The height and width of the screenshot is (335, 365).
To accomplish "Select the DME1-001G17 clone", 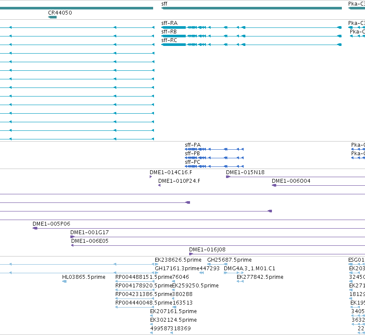I will coord(217,237).
